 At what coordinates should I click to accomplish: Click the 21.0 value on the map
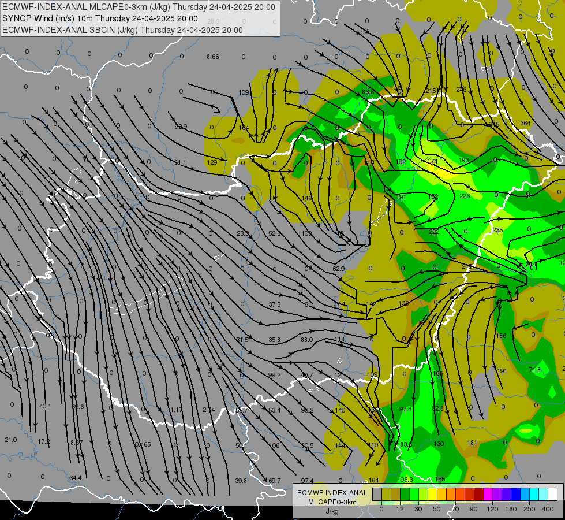[11, 440]
